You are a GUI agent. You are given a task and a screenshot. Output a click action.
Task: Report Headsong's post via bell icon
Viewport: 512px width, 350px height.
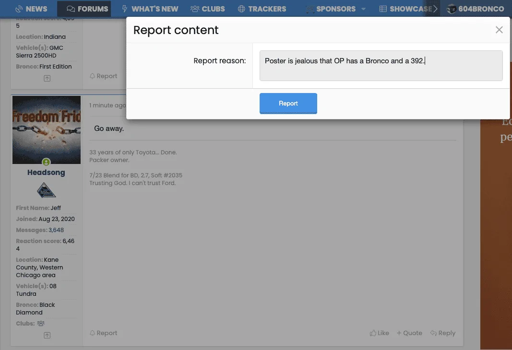[103, 333]
